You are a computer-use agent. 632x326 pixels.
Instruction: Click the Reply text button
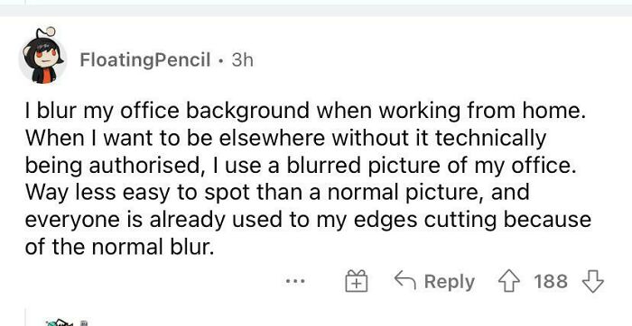click(x=450, y=282)
